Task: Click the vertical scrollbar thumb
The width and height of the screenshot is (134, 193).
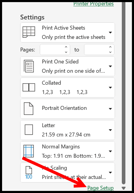Action: (x=124, y=93)
